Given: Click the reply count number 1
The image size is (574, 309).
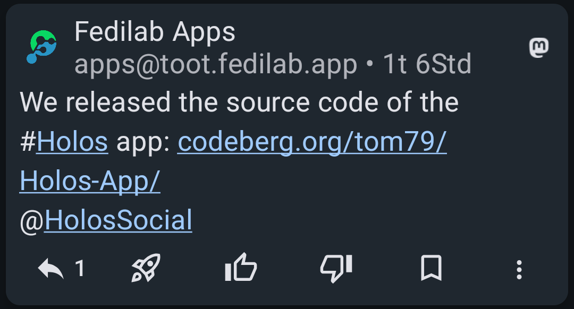Looking at the screenshot, I should [80, 269].
